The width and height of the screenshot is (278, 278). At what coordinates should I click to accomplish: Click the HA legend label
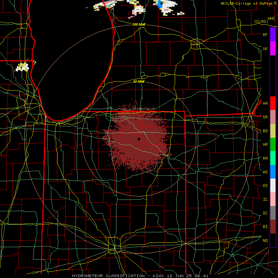click(265, 103)
